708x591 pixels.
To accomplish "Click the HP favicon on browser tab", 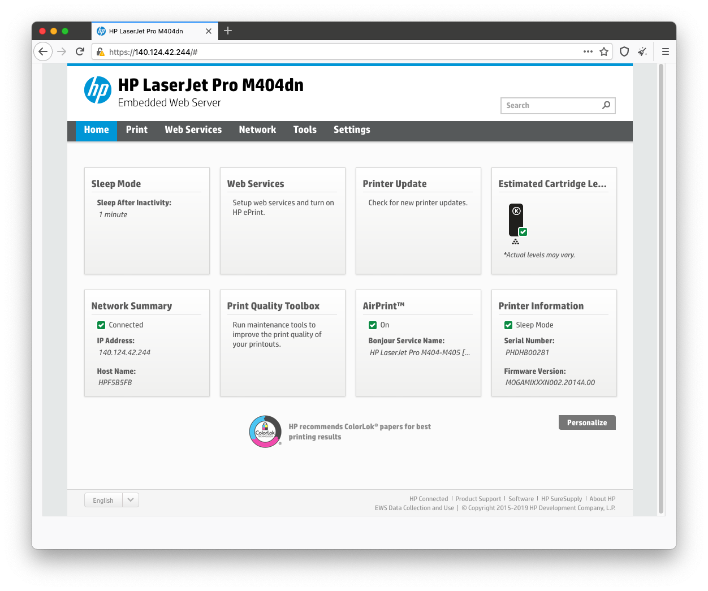I will (101, 31).
